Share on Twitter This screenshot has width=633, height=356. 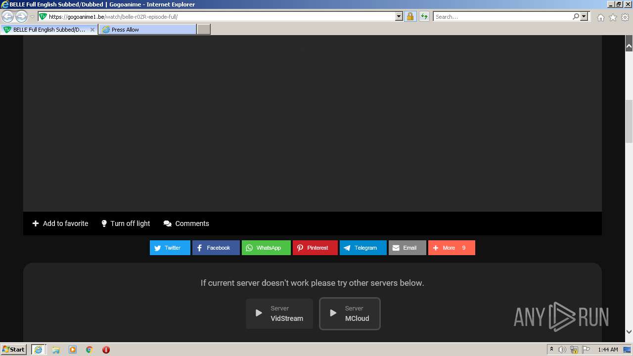(x=170, y=248)
